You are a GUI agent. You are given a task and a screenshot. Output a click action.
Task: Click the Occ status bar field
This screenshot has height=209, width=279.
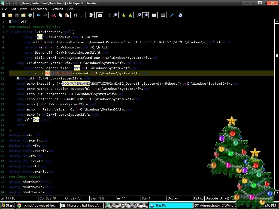point(179,198)
